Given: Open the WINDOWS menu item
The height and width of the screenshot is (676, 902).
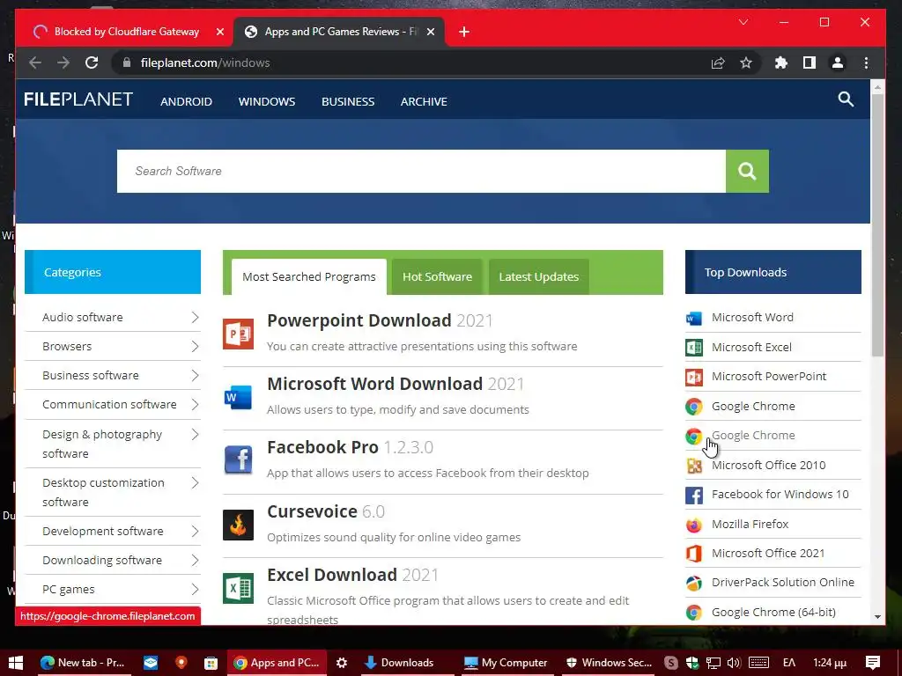Looking at the screenshot, I should (267, 102).
